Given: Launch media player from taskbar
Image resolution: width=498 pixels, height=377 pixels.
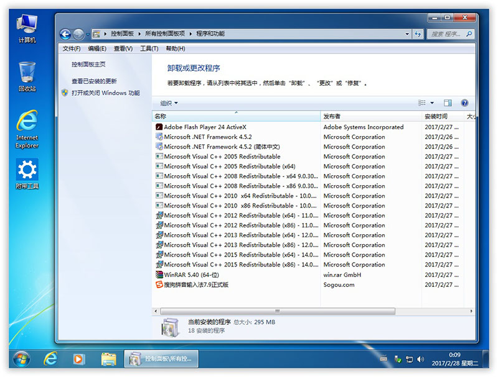Looking at the screenshot, I should [78, 359].
